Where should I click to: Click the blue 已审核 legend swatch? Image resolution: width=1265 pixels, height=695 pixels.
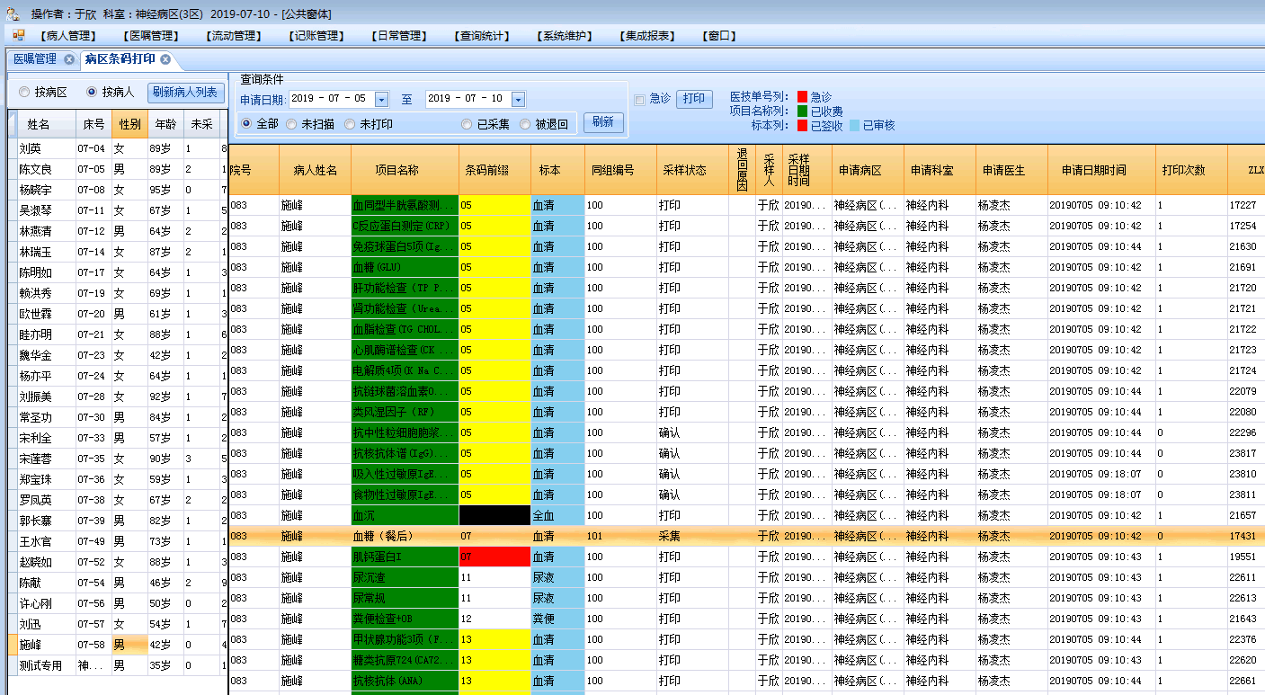point(855,126)
